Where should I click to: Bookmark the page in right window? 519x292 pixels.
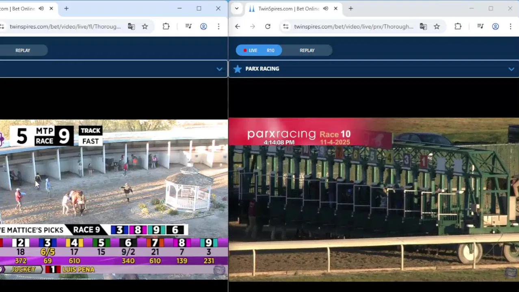pyautogui.click(x=437, y=26)
